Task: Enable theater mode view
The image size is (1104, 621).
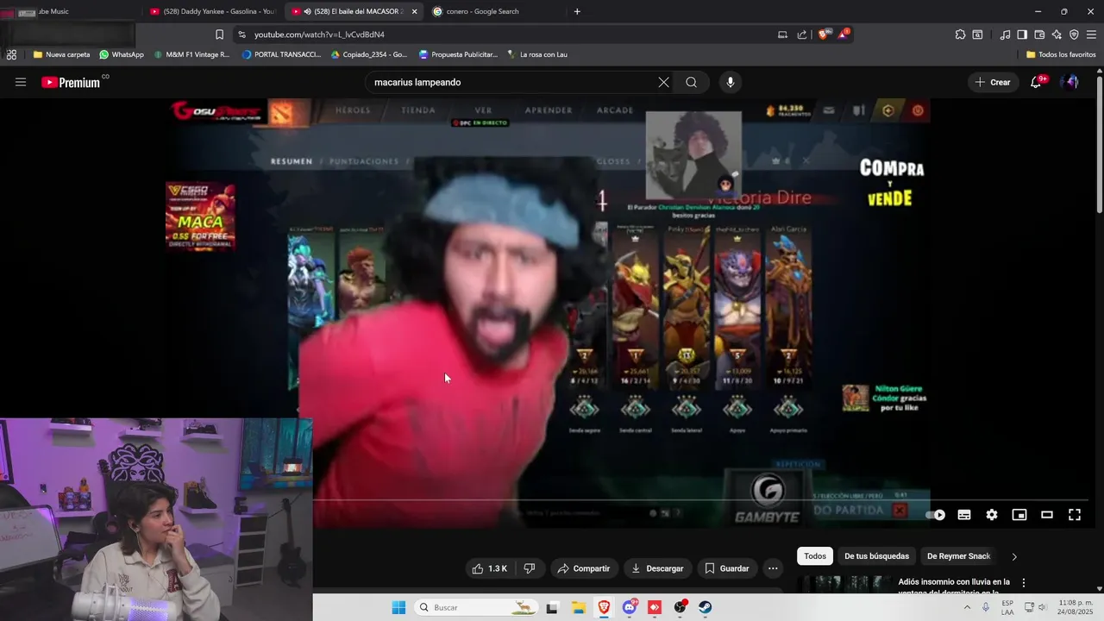Action: point(1047,515)
